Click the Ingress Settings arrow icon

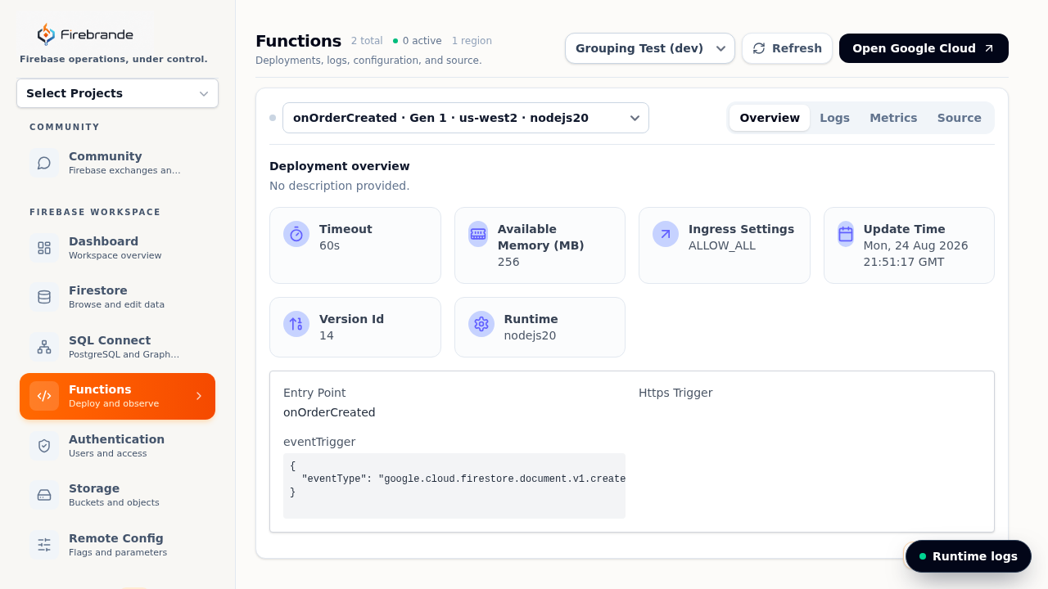point(666,234)
